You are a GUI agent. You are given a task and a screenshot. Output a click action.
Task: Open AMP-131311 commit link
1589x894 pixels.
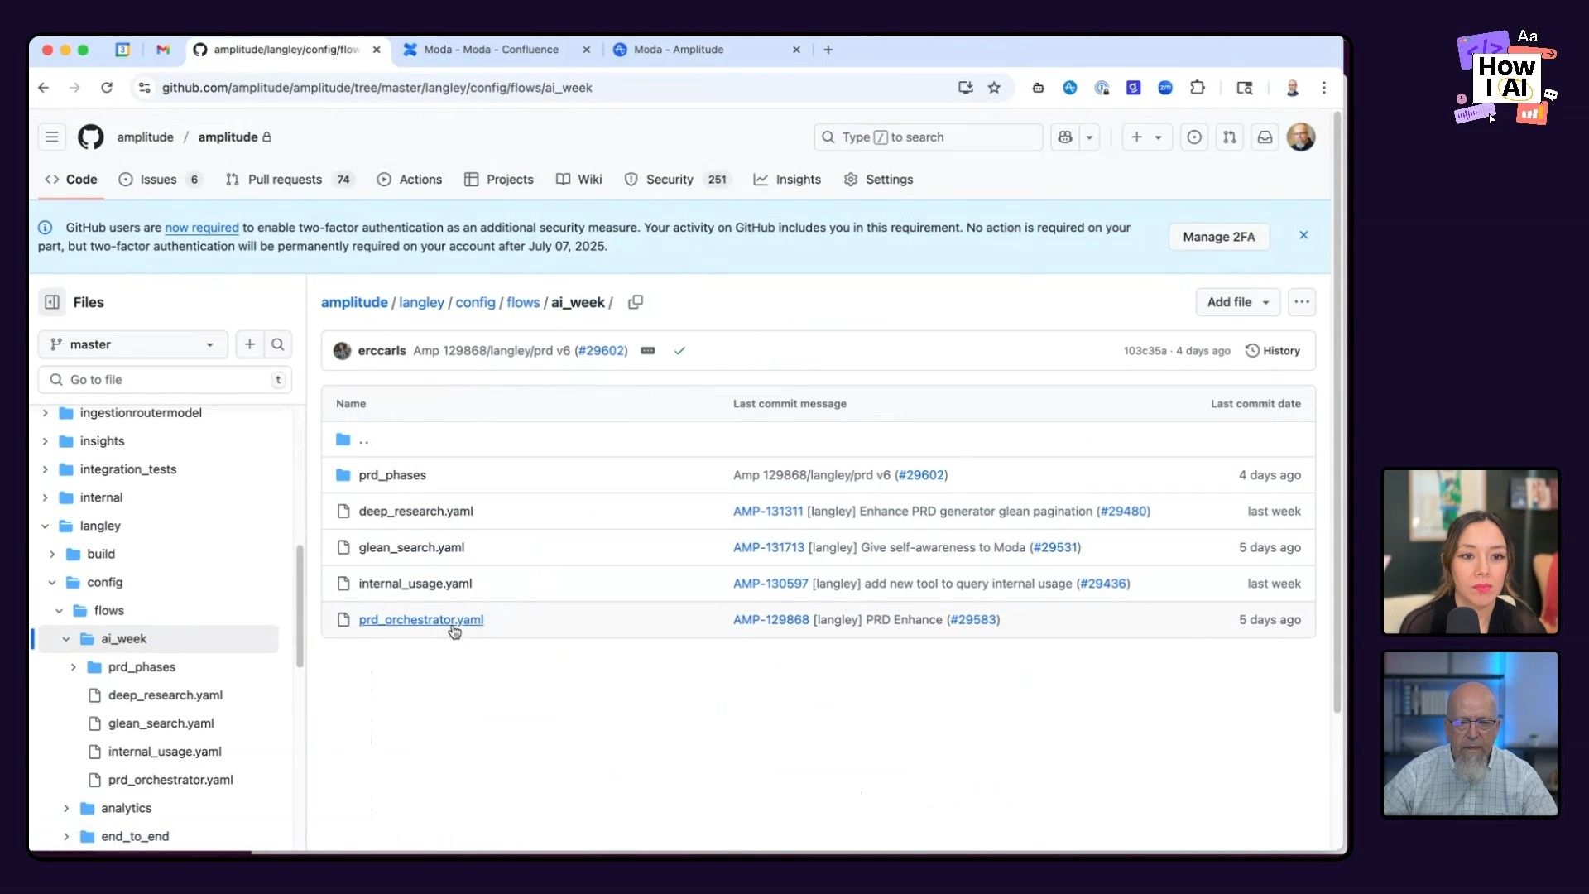pyautogui.click(x=768, y=512)
